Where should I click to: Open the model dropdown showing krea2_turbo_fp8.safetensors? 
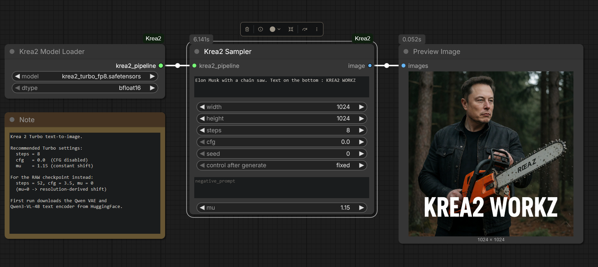point(85,76)
